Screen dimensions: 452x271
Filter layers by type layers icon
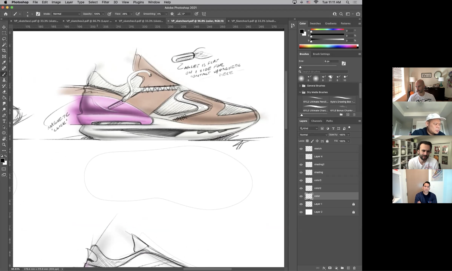click(x=333, y=128)
